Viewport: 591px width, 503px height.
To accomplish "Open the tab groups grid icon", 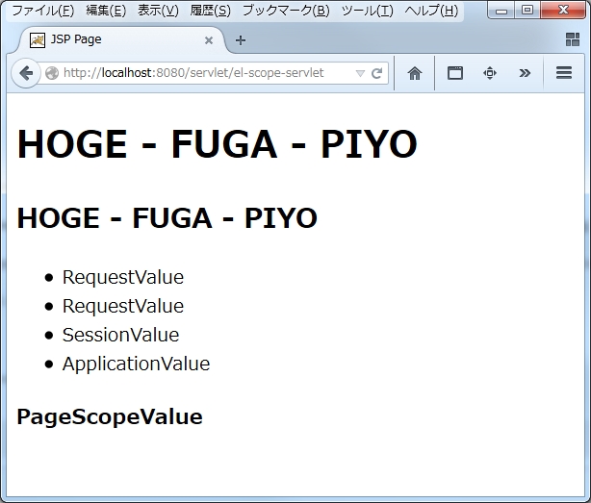I will click(x=573, y=39).
